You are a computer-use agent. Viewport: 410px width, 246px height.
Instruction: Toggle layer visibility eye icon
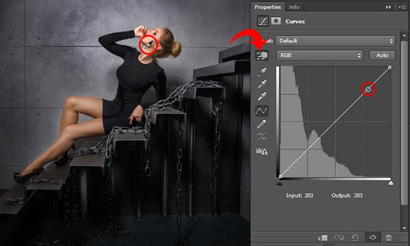click(373, 237)
